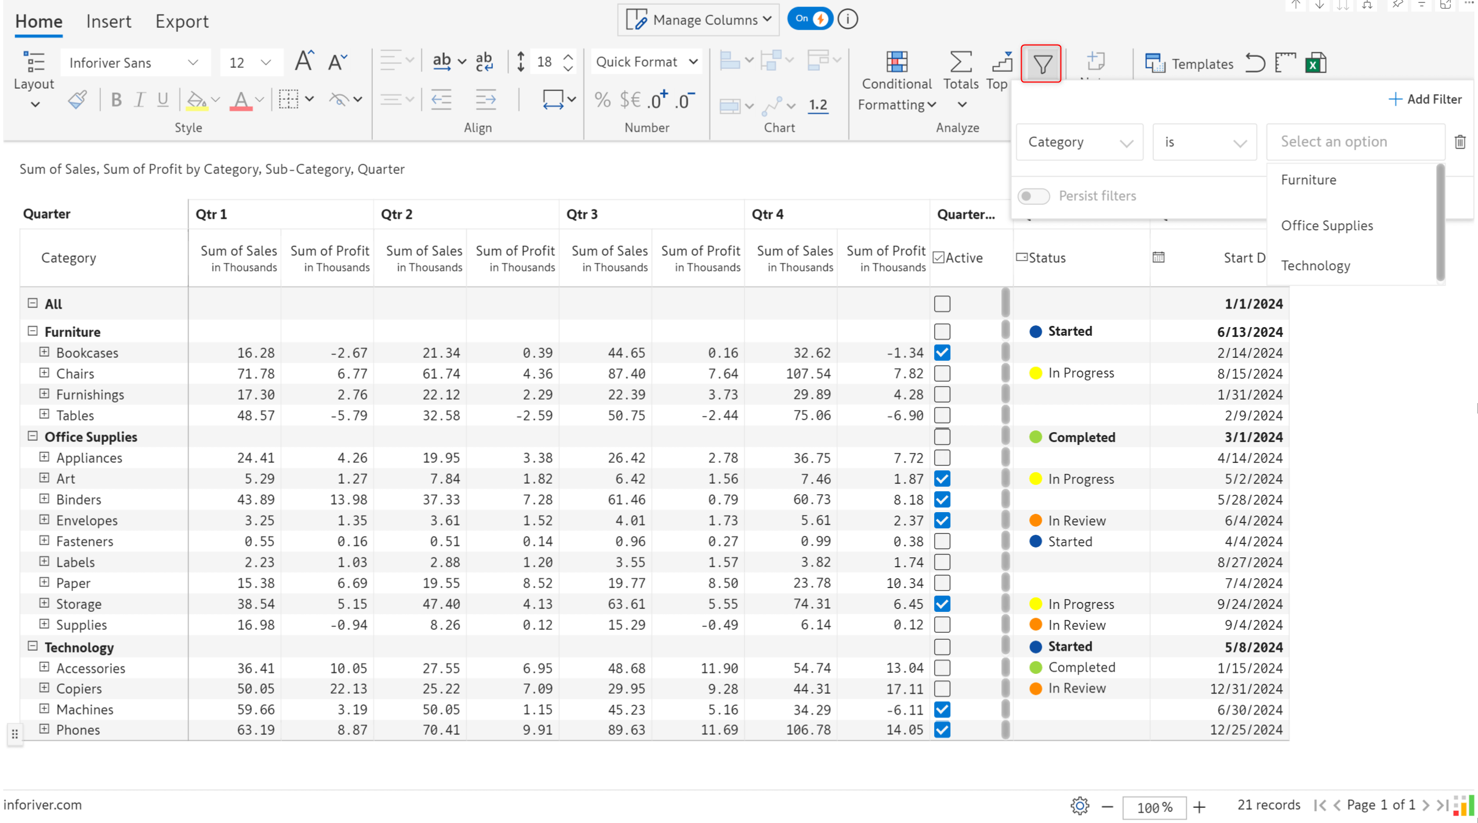Viewport: 1478px width, 823px height.
Task: Click the word wrap icon
Action: pos(484,61)
